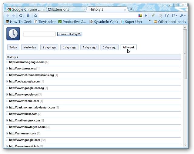Expand the http://wordpress.org entry
Viewport: 194px width, 154px height.
7,69
